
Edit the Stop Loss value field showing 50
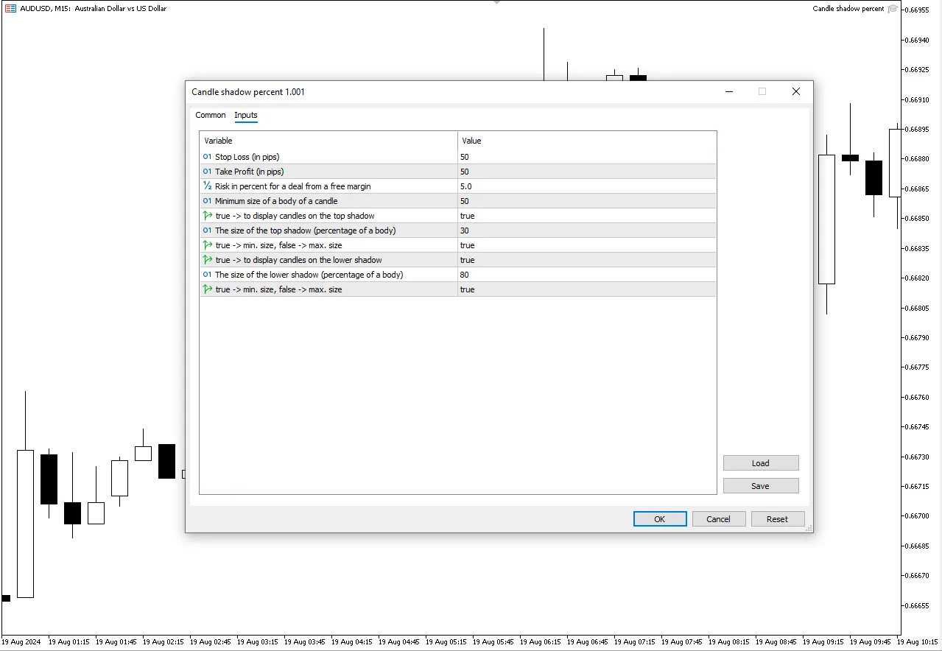586,157
